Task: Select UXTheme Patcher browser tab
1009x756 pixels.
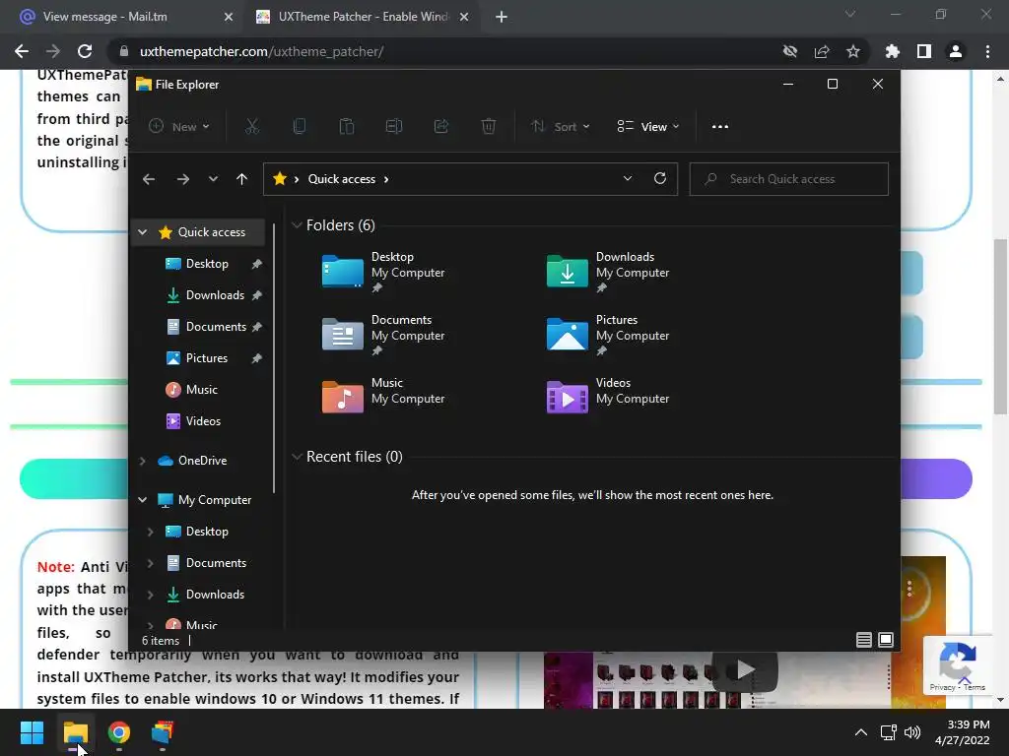Action: 361,17
